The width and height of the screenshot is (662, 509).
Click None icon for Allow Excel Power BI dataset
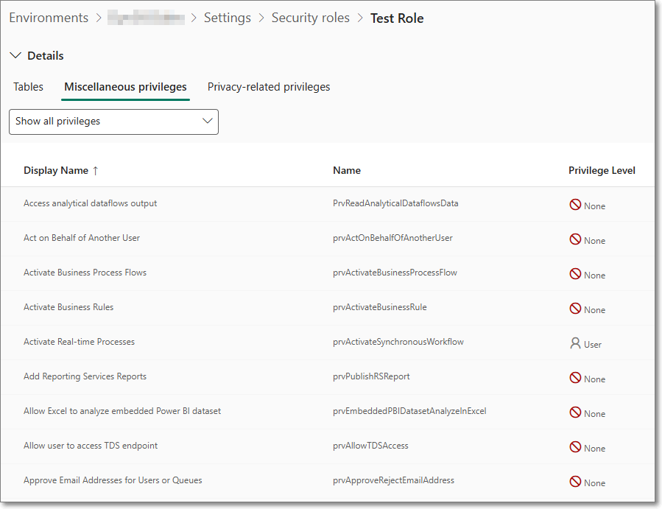click(x=575, y=413)
